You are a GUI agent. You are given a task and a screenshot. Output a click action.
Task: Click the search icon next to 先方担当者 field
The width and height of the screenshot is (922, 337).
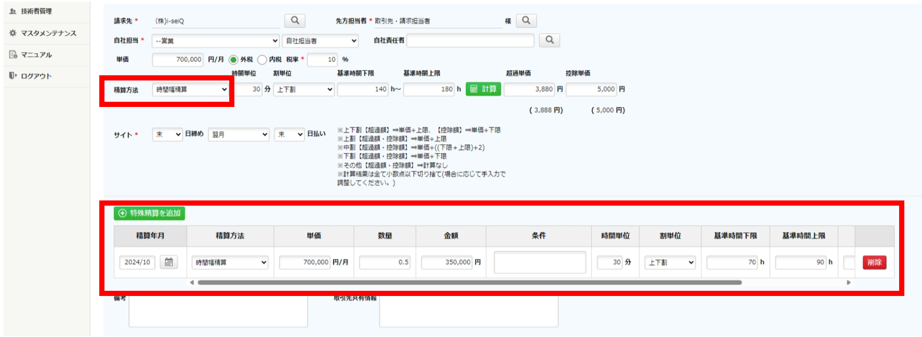pos(526,21)
